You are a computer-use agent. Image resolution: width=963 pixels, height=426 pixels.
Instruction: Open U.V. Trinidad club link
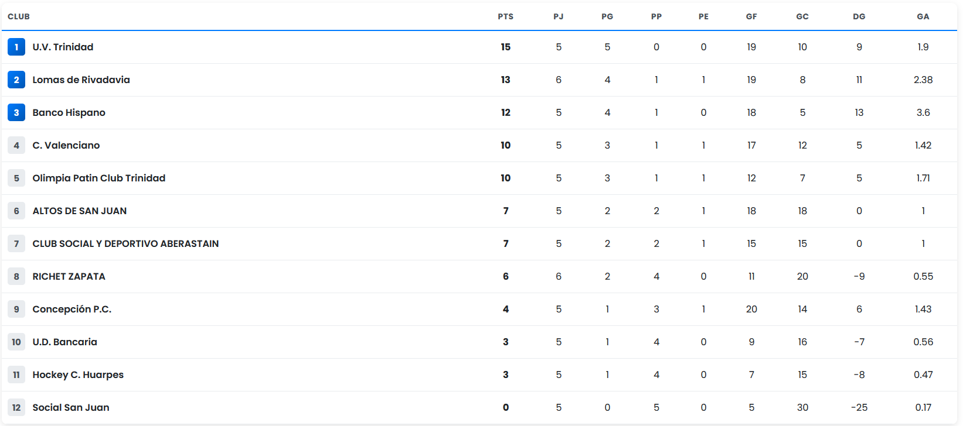coord(63,47)
